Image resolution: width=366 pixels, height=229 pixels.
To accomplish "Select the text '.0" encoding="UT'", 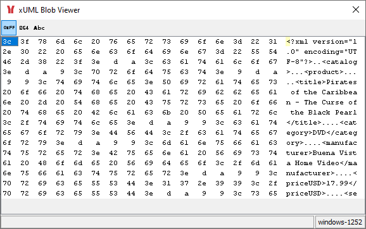I will point(322,51).
